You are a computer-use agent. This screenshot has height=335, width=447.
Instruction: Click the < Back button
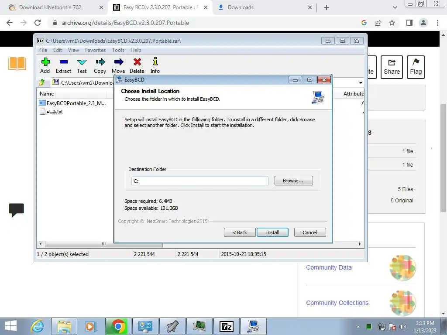point(240,232)
